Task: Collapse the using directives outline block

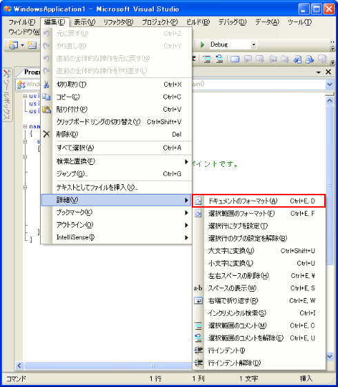Action: tap(25, 96)
